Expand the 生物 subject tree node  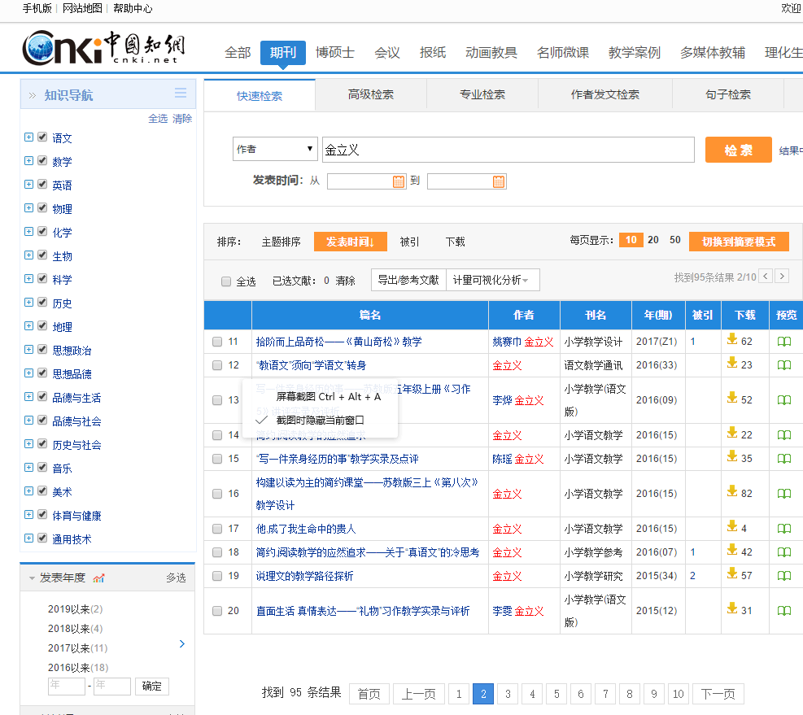[x=29, y=255]
